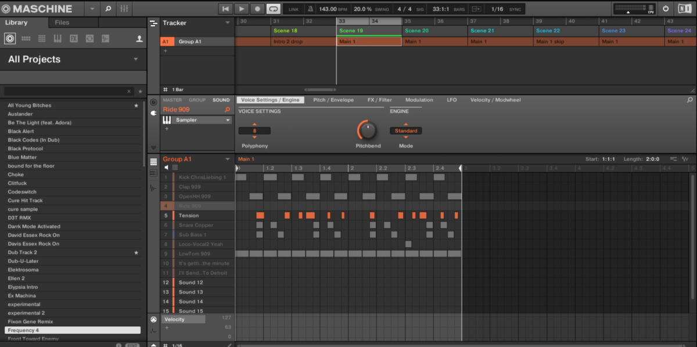Image resolution: width=697 pixels, height=347 pixels.
Task: Enable LINK synchronization
Action: 292,9
